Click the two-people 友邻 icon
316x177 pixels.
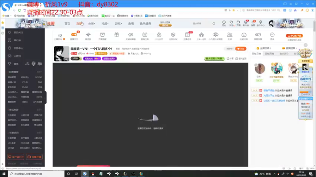229,35
